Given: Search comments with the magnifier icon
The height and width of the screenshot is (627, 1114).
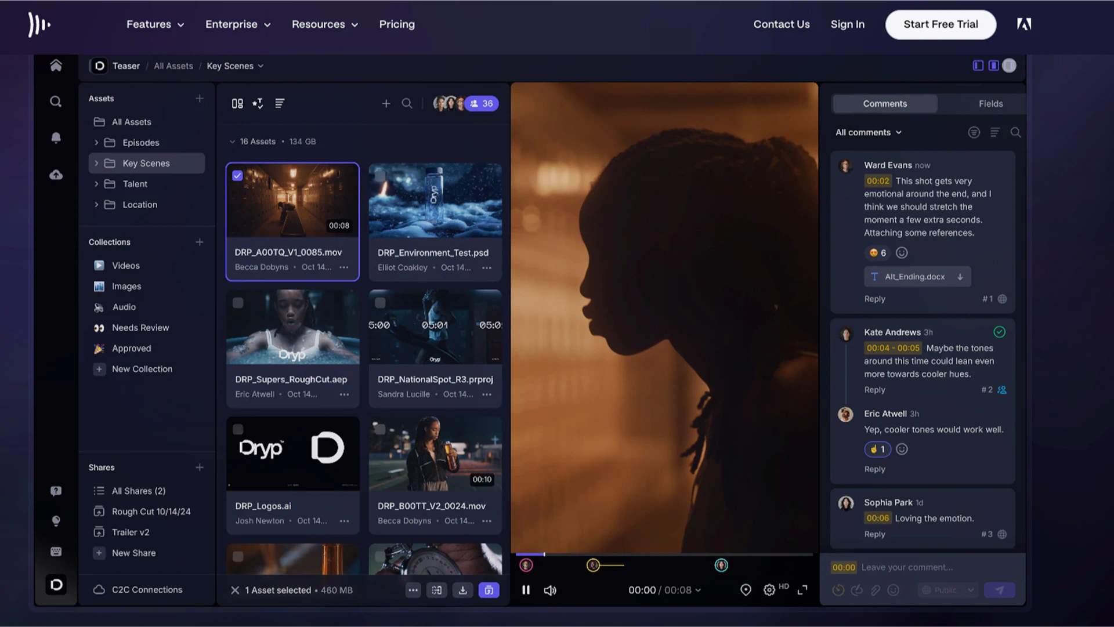Looking at the screenshot, I should [x=1015, y=132].
